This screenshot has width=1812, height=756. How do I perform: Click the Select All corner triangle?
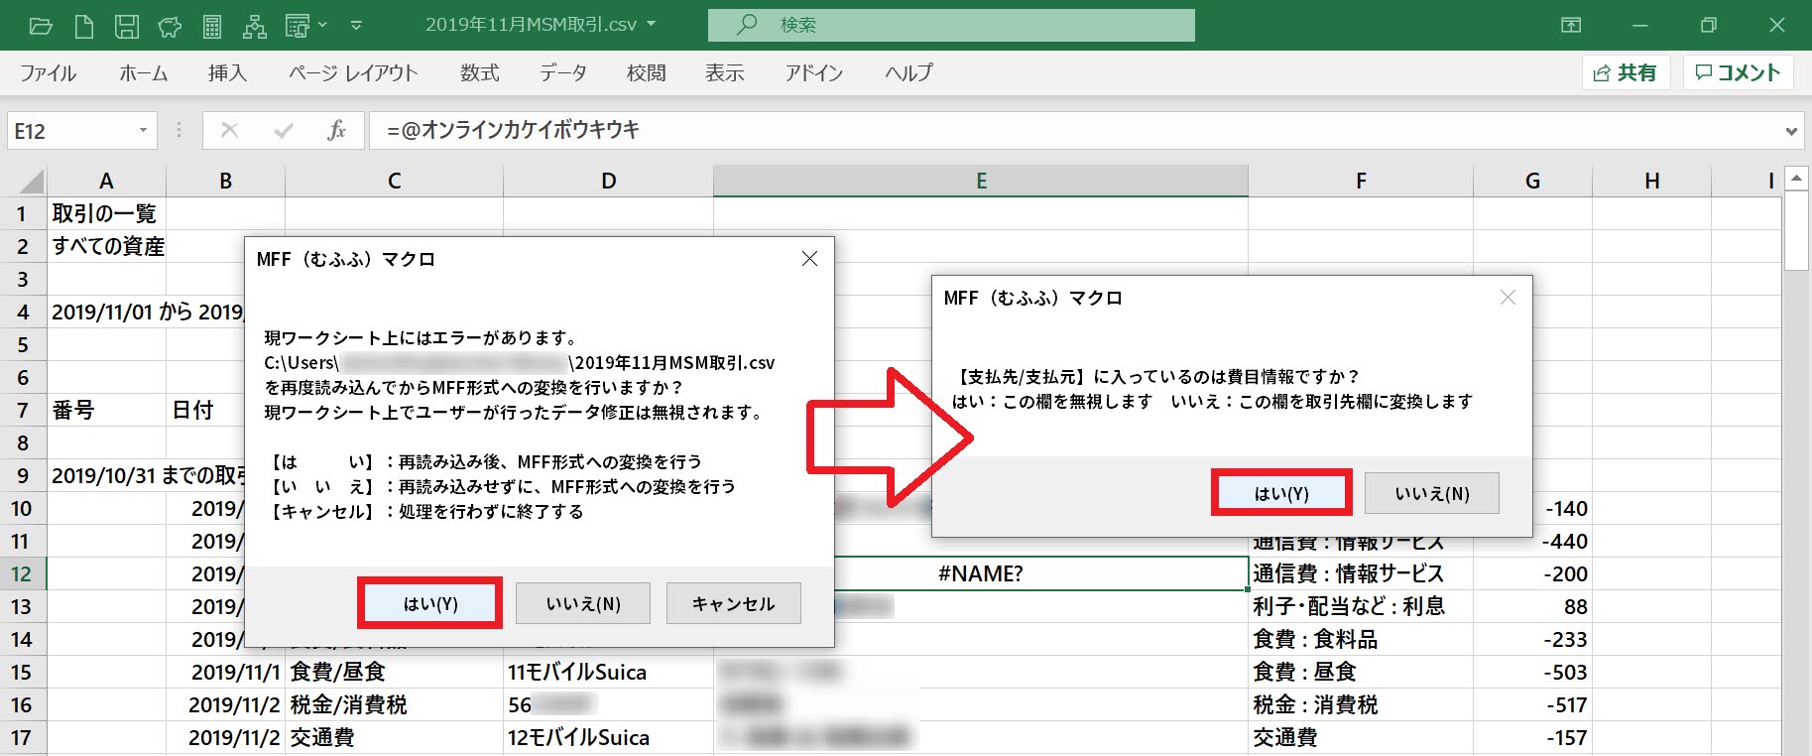(x=31, y=181)
